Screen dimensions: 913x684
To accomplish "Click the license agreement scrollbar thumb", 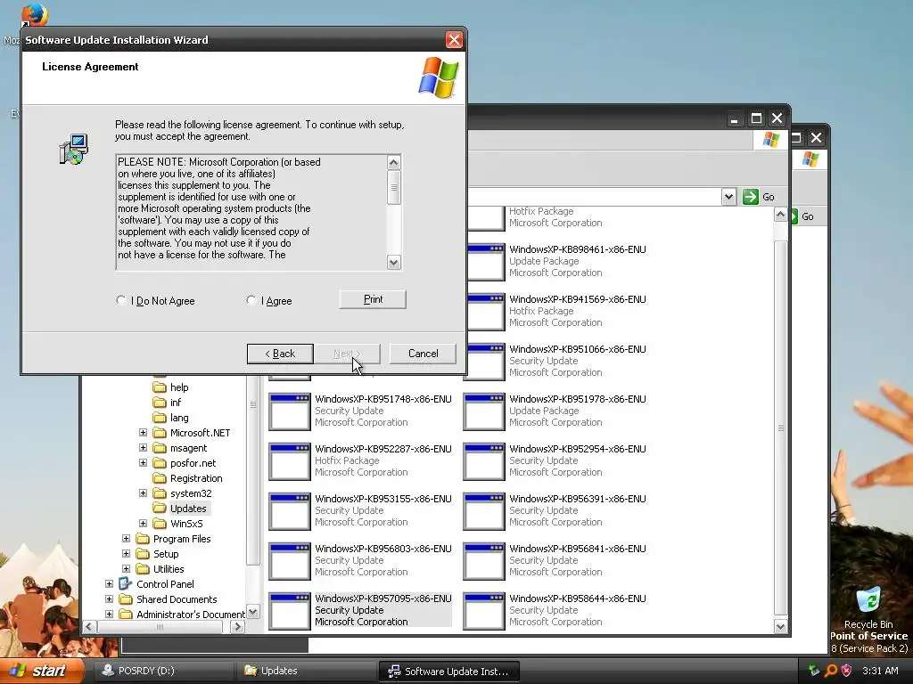I will (x=393, y=187).
